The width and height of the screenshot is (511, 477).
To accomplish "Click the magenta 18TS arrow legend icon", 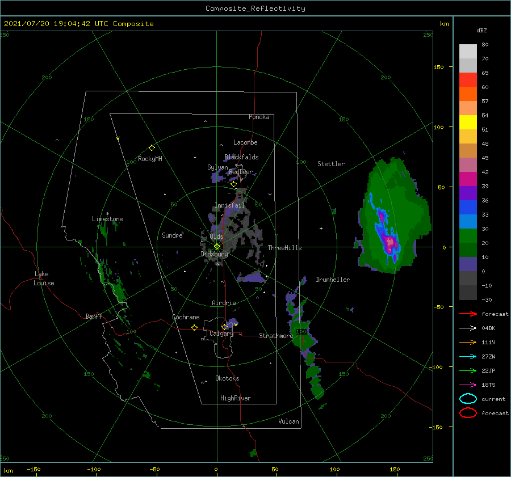I will tap(468, 385).
